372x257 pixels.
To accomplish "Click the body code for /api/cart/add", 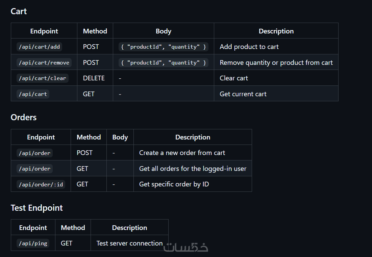I will click(x=163, y=47).
